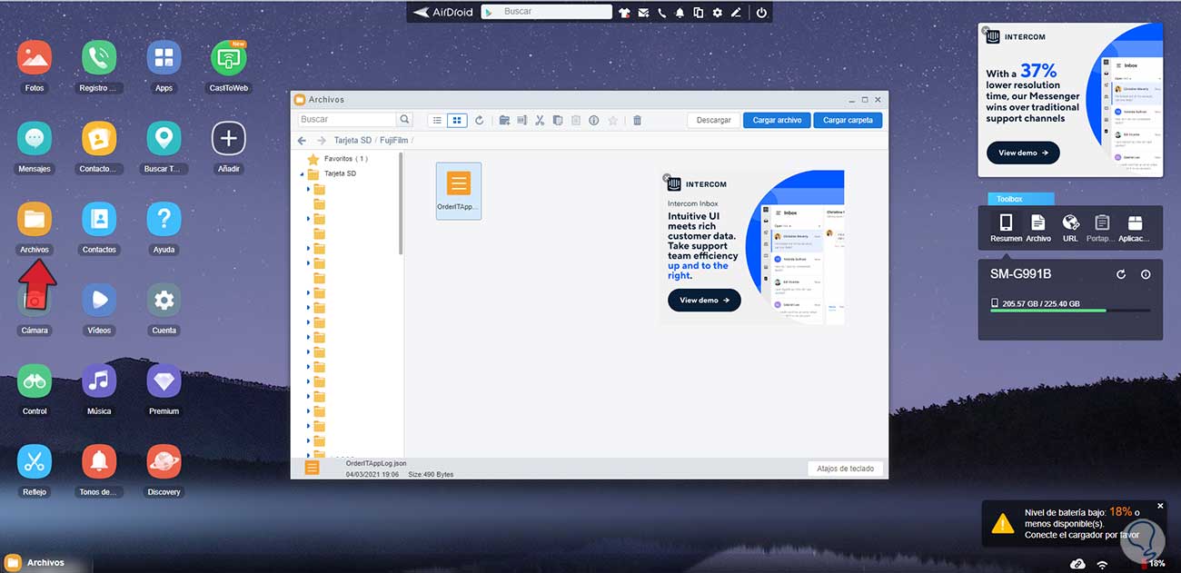Image resolution: width=1181 pixels, height=573 pixels.
Task: Collapse the Tarjeta SD tree node
Action: click(303, 173)
